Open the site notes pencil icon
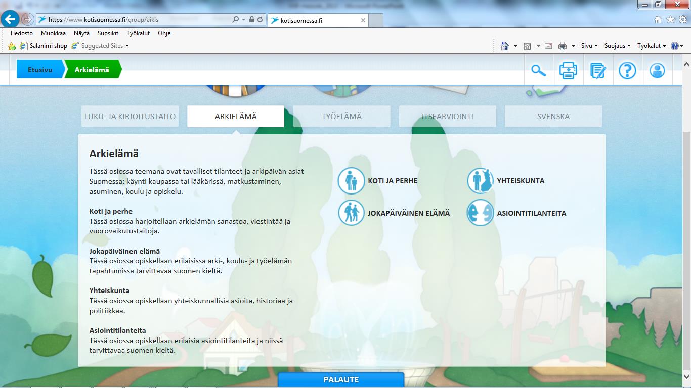The width and height of the screenshot is (691, 388). click(x=598, y=70)
